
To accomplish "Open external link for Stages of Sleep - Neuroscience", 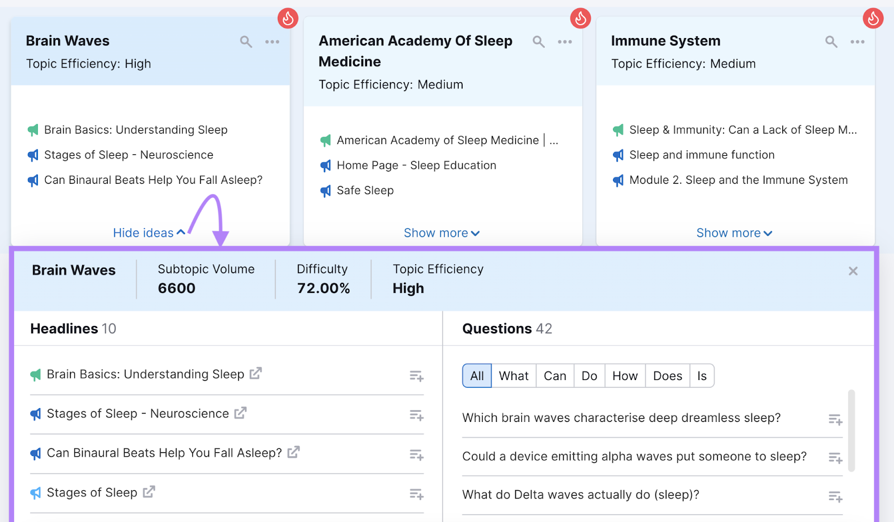I will (x=240, y=413).
